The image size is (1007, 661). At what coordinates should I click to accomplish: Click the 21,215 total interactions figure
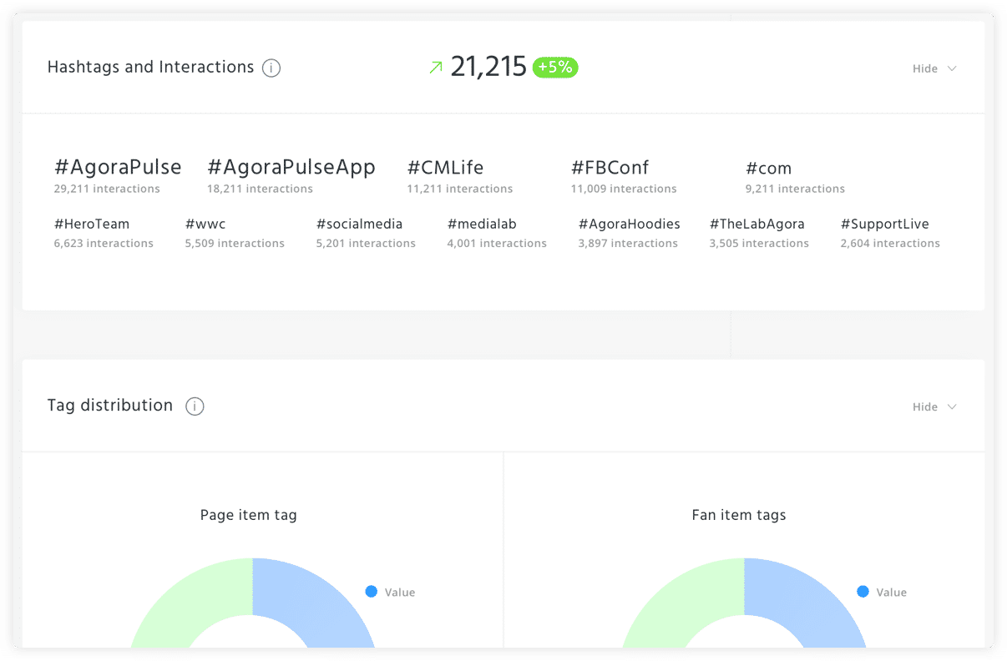488,67
